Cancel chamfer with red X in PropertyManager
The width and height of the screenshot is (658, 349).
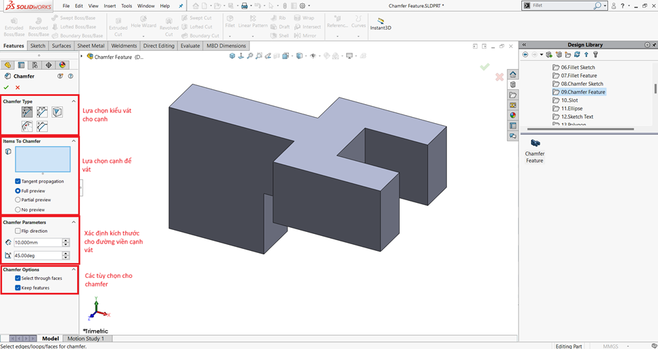[18, 87]
